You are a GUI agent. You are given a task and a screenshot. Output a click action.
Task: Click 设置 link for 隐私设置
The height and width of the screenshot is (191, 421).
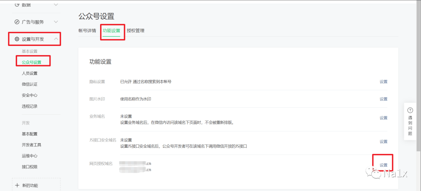[x=384, y=82]
